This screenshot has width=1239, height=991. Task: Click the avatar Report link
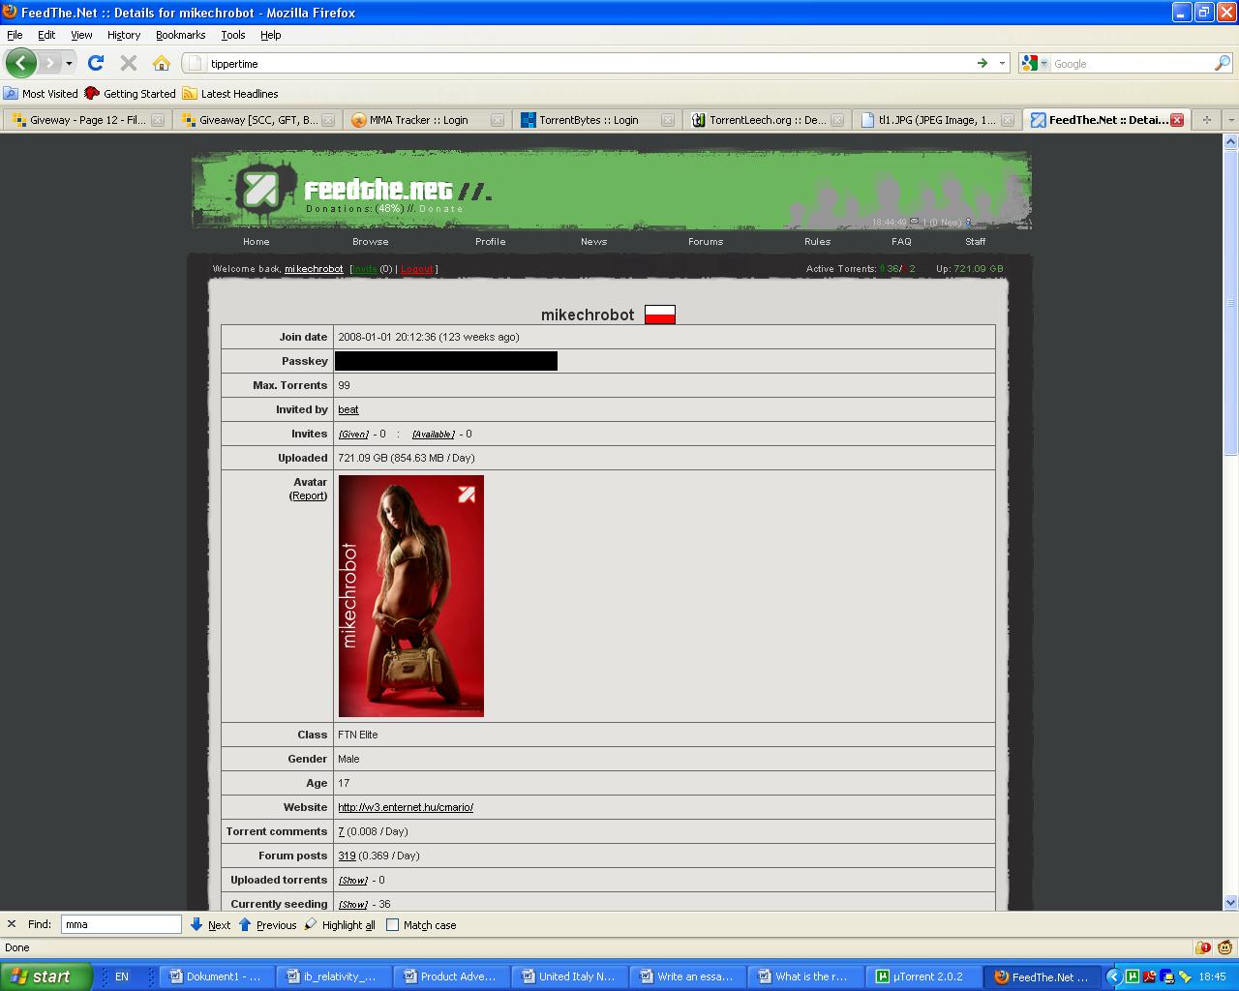point(309,495)
